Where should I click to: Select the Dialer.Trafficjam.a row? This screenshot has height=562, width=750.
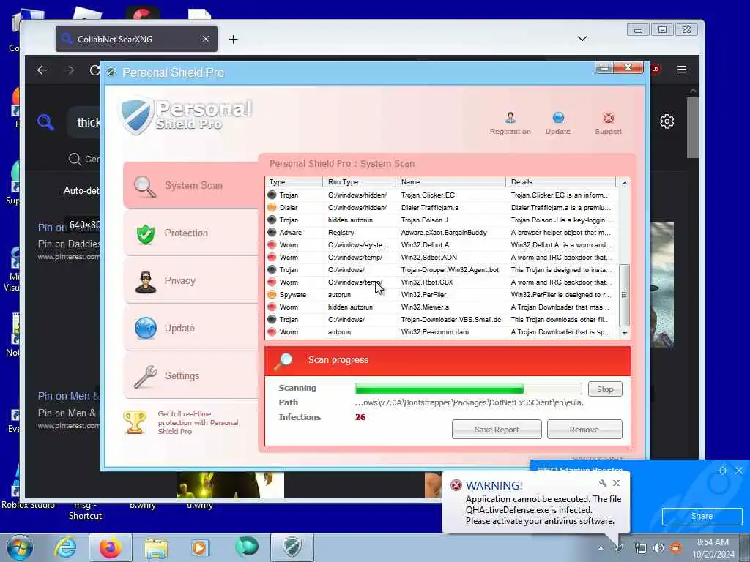[x=442, y=207]
